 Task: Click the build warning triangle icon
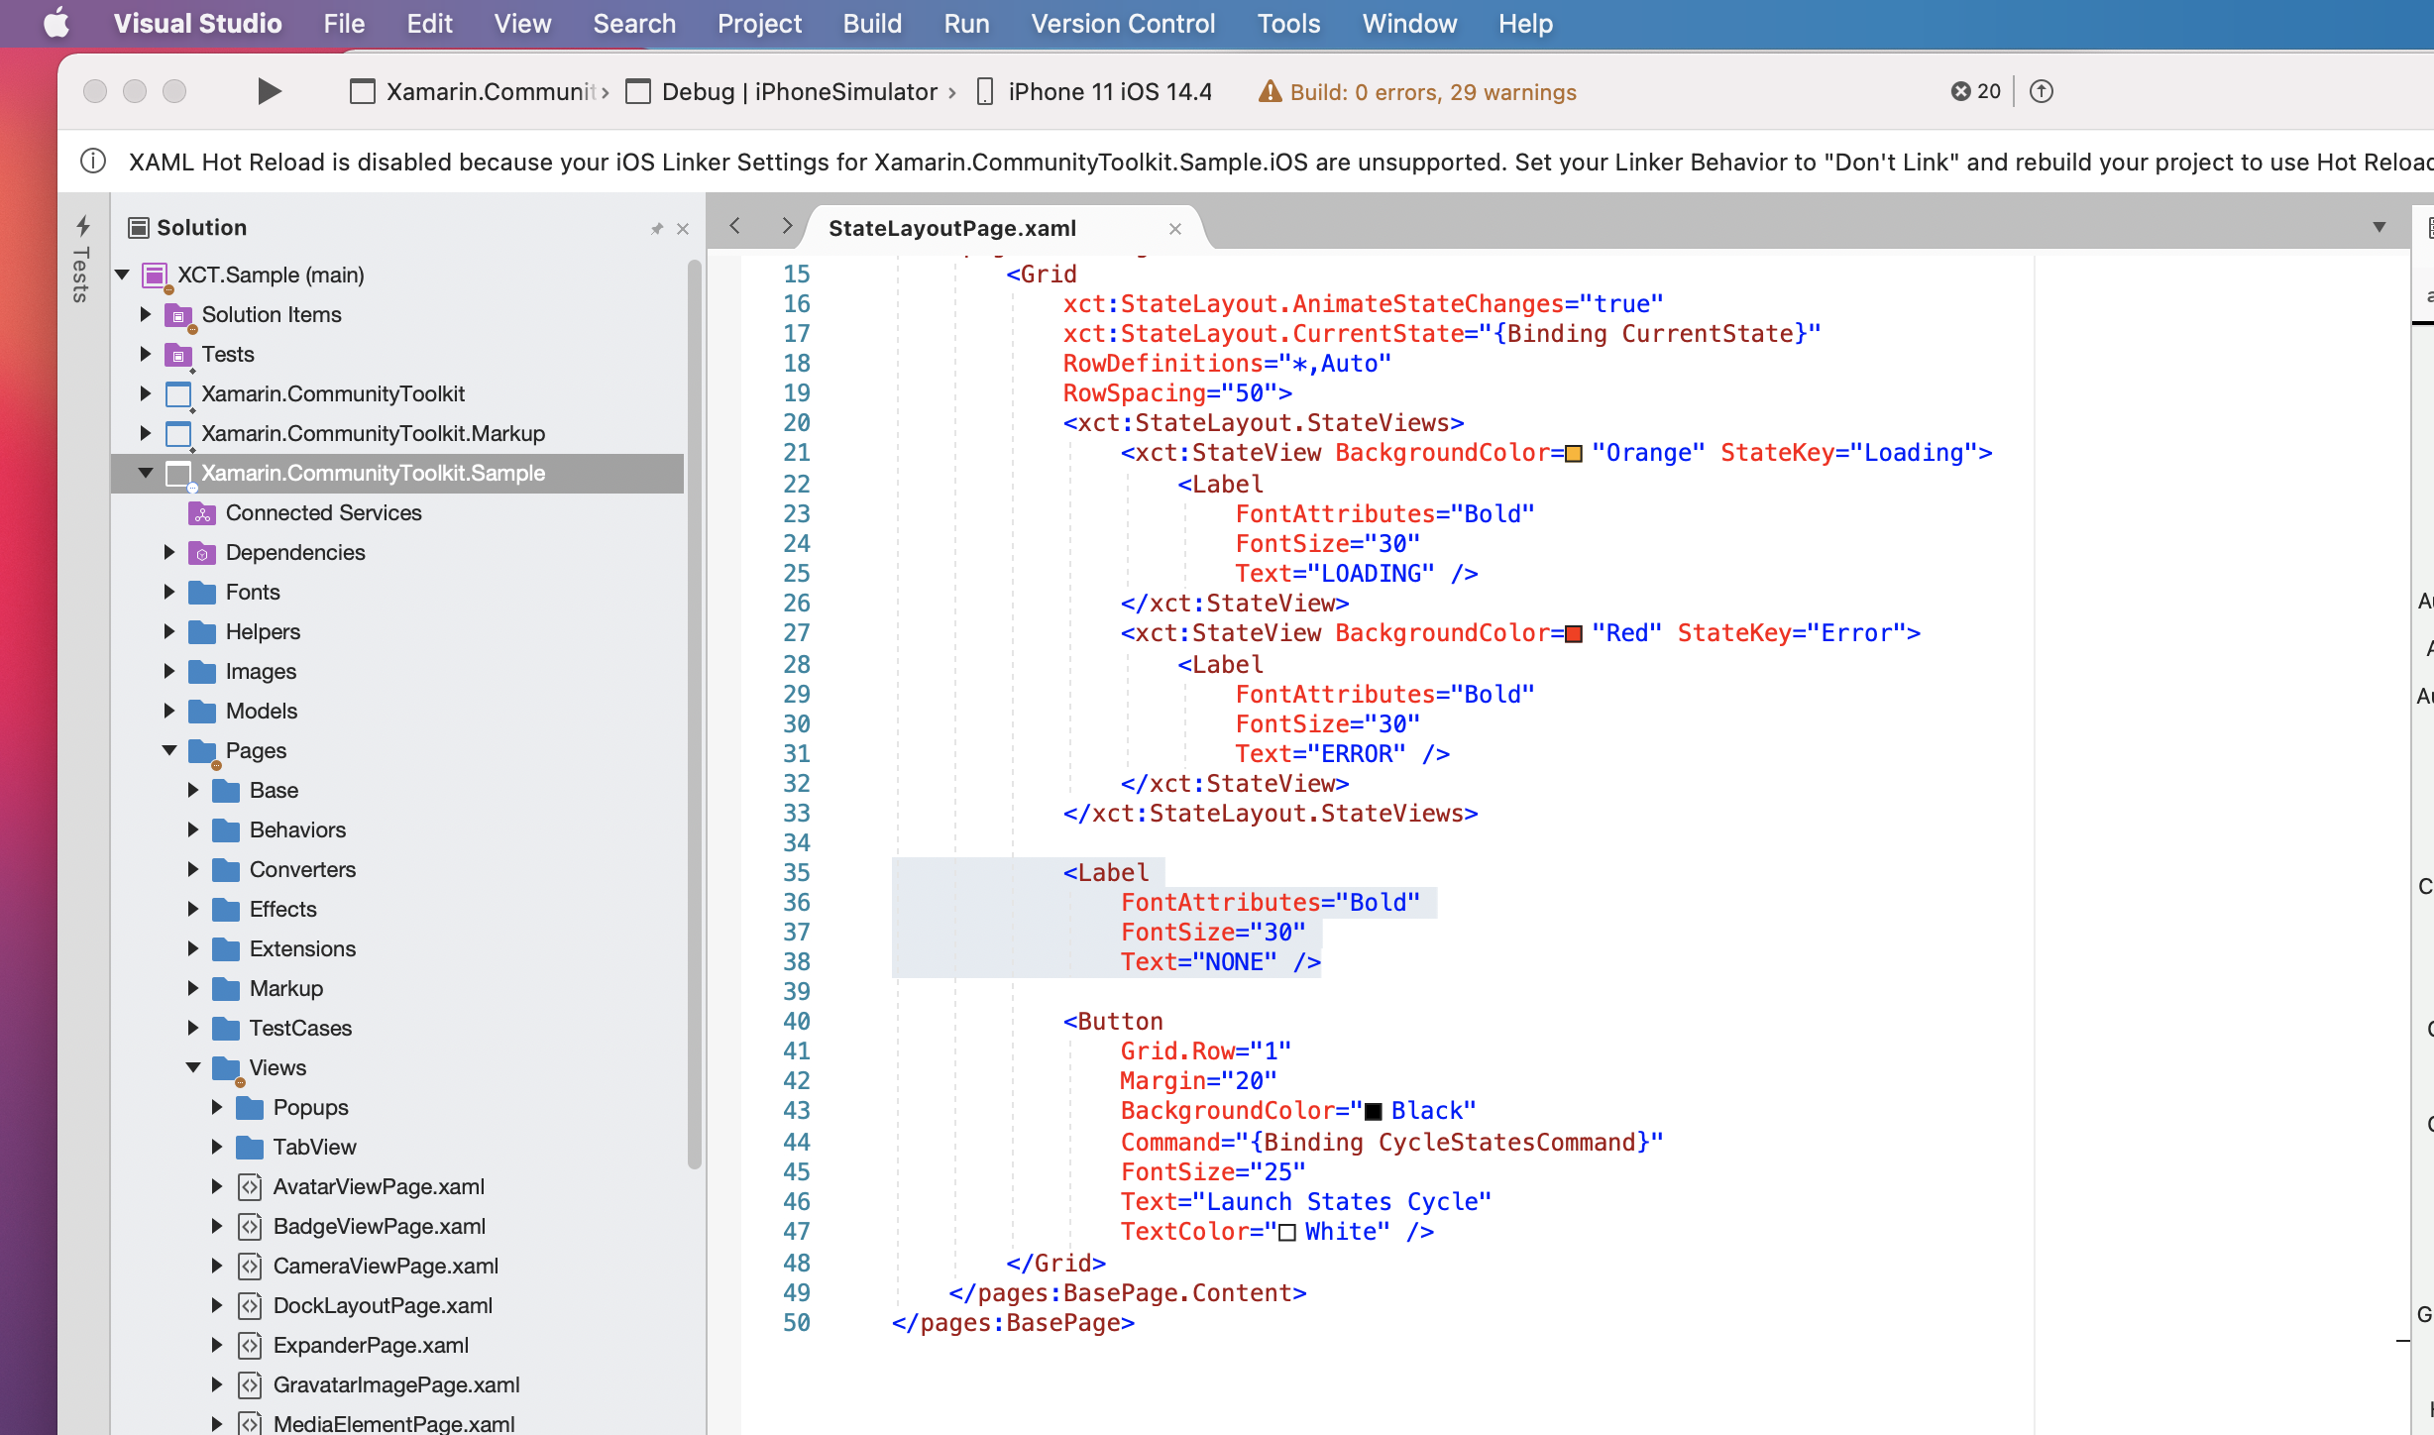point(1270,92)
